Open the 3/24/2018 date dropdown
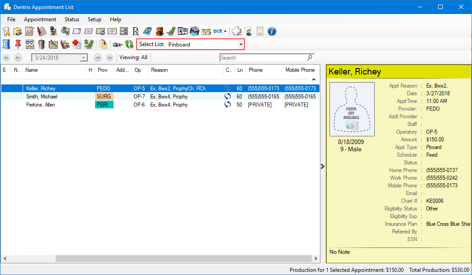Viewport: 472px width, 275px height. point(83,58)
